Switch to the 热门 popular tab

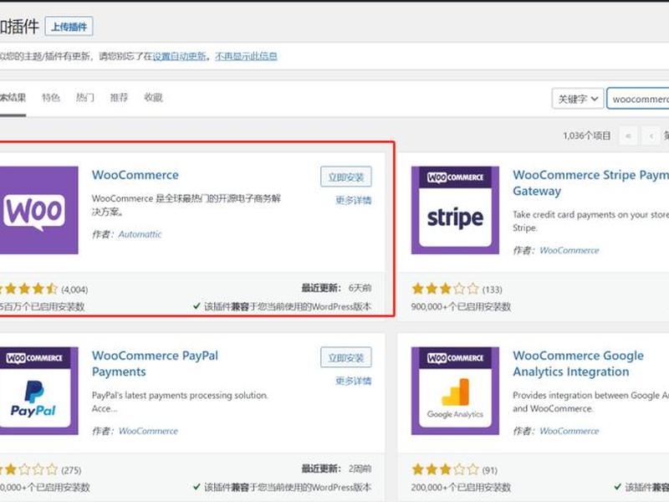click(85, 98)
